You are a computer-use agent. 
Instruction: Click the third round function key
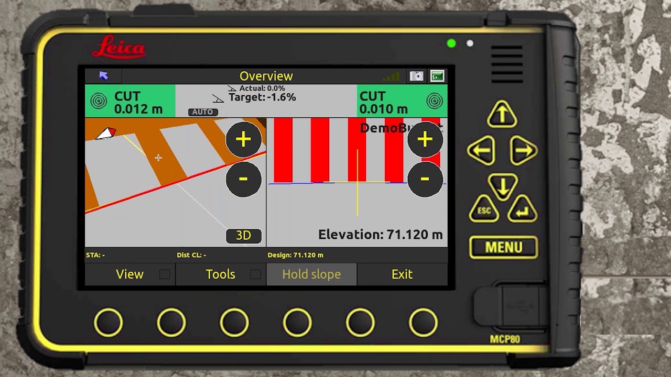(234, 322)
